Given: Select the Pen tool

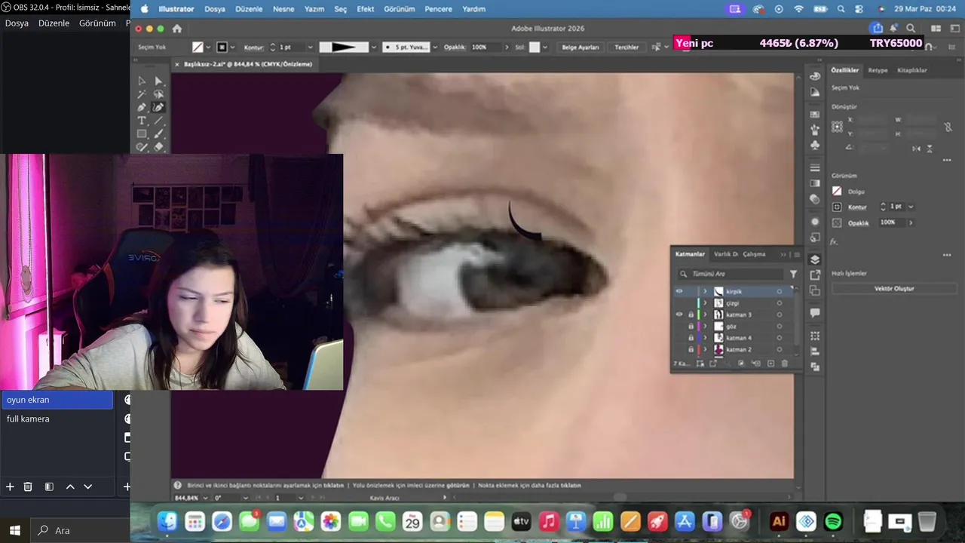Looking at the screenshot, I should click(142, 107).
